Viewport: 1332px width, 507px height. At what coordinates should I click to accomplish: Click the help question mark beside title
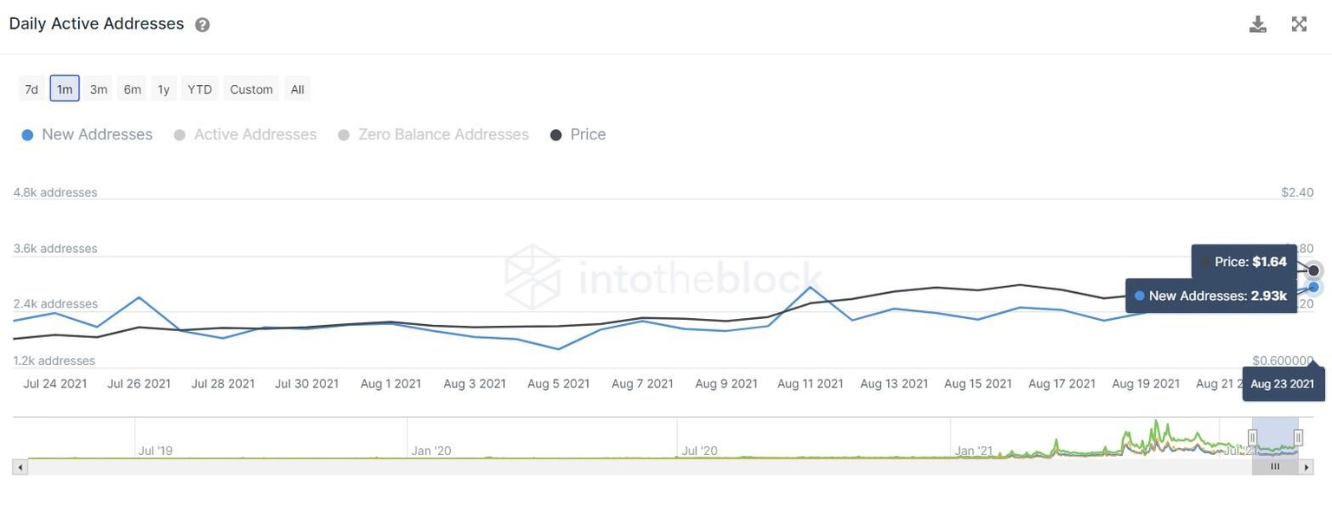tap(201, 24)
